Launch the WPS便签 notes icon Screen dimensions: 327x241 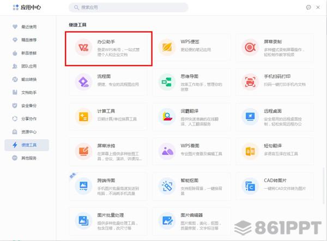click(x=167, y=47)
